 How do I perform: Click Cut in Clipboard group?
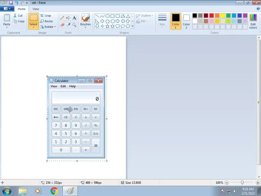(x=18, y=16)
